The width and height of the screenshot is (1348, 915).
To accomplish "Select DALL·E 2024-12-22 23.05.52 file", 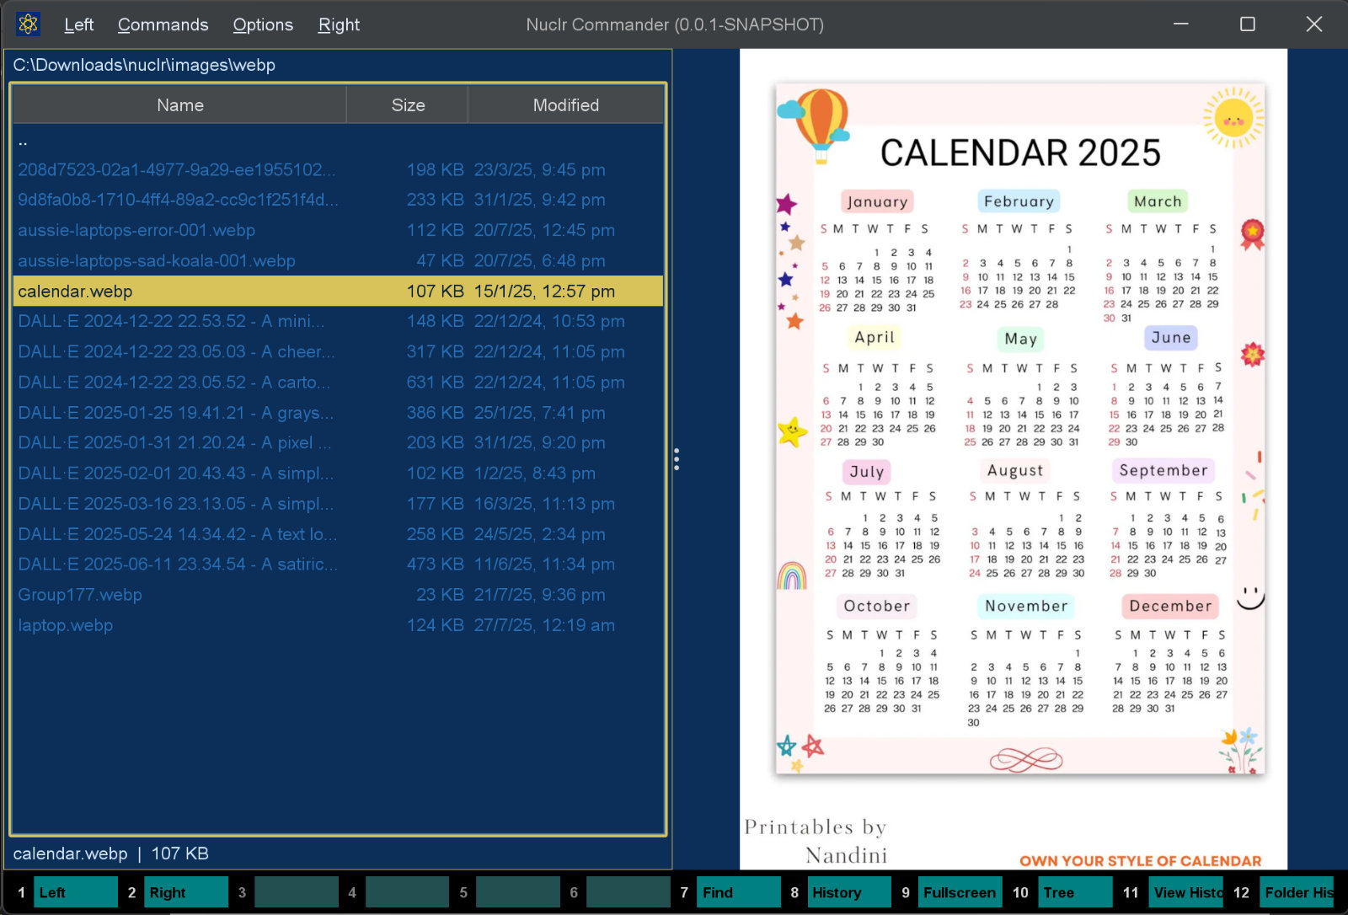I will 338,382.
